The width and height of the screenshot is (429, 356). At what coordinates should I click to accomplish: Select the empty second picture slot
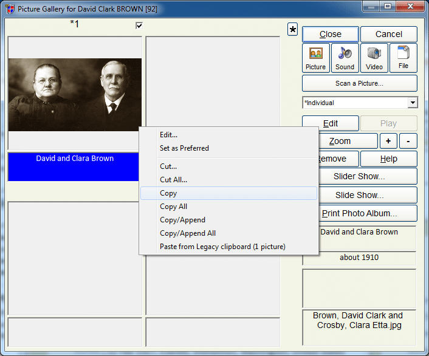tap(213, 81)
